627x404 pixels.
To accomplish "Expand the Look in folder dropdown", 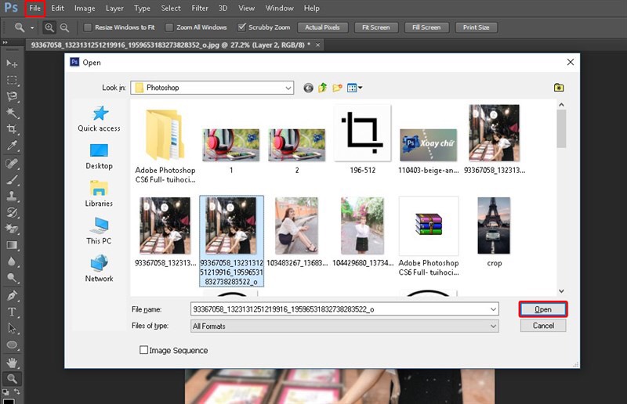I will tap(288, 88).
